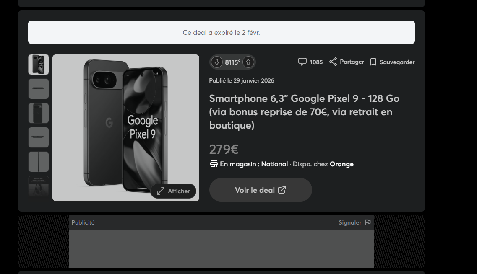Click the main Google Pixel 9 product image

126,128
